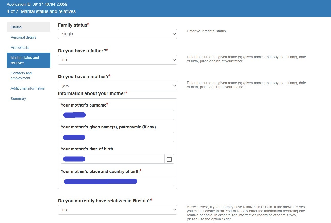Focus the mother's surname field

coord(117,115)
